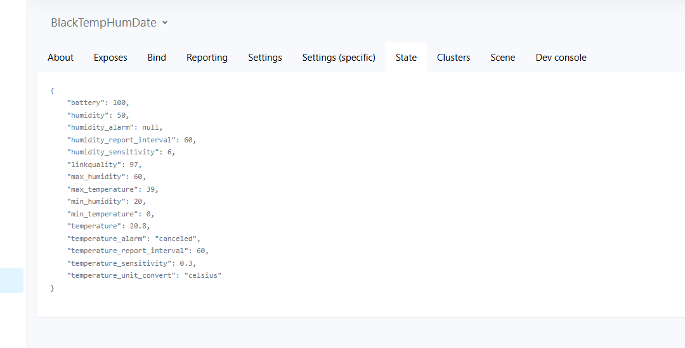Image resolution: width=685 pixels, height=348 pixels.
Task: View the Clusters tab
Action: [453, 58]
